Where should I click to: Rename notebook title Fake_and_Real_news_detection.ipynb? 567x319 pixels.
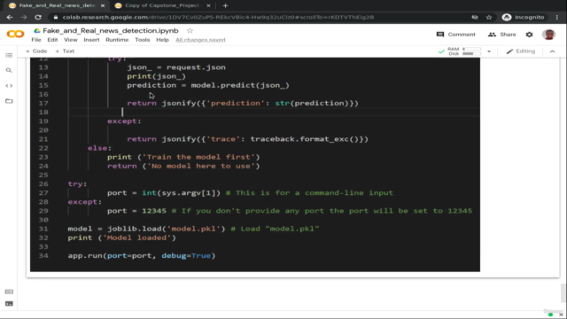pyautogui.click(x=111, y=31)
